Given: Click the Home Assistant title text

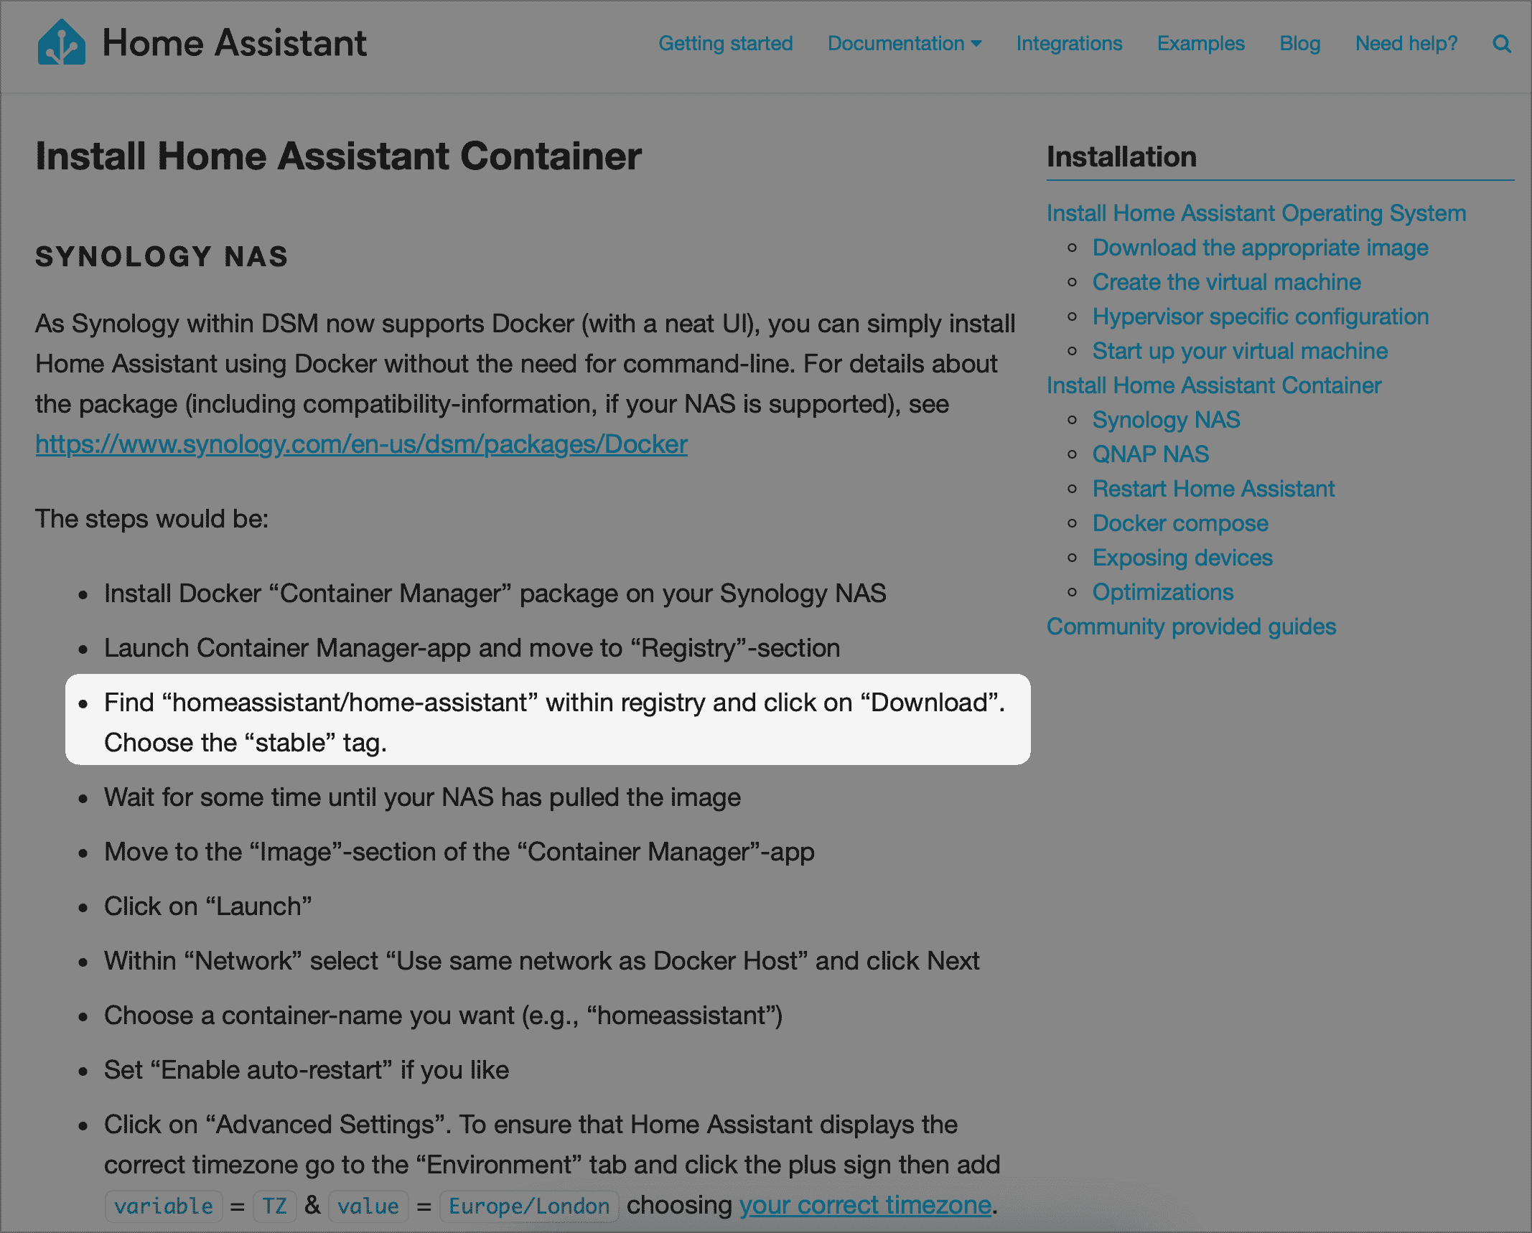Looking at the screenshot, I should click(234, 43).
